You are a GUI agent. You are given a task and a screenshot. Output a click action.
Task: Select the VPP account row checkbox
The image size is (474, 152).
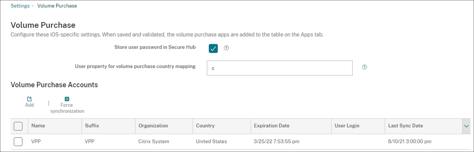[x=18, y=142]
